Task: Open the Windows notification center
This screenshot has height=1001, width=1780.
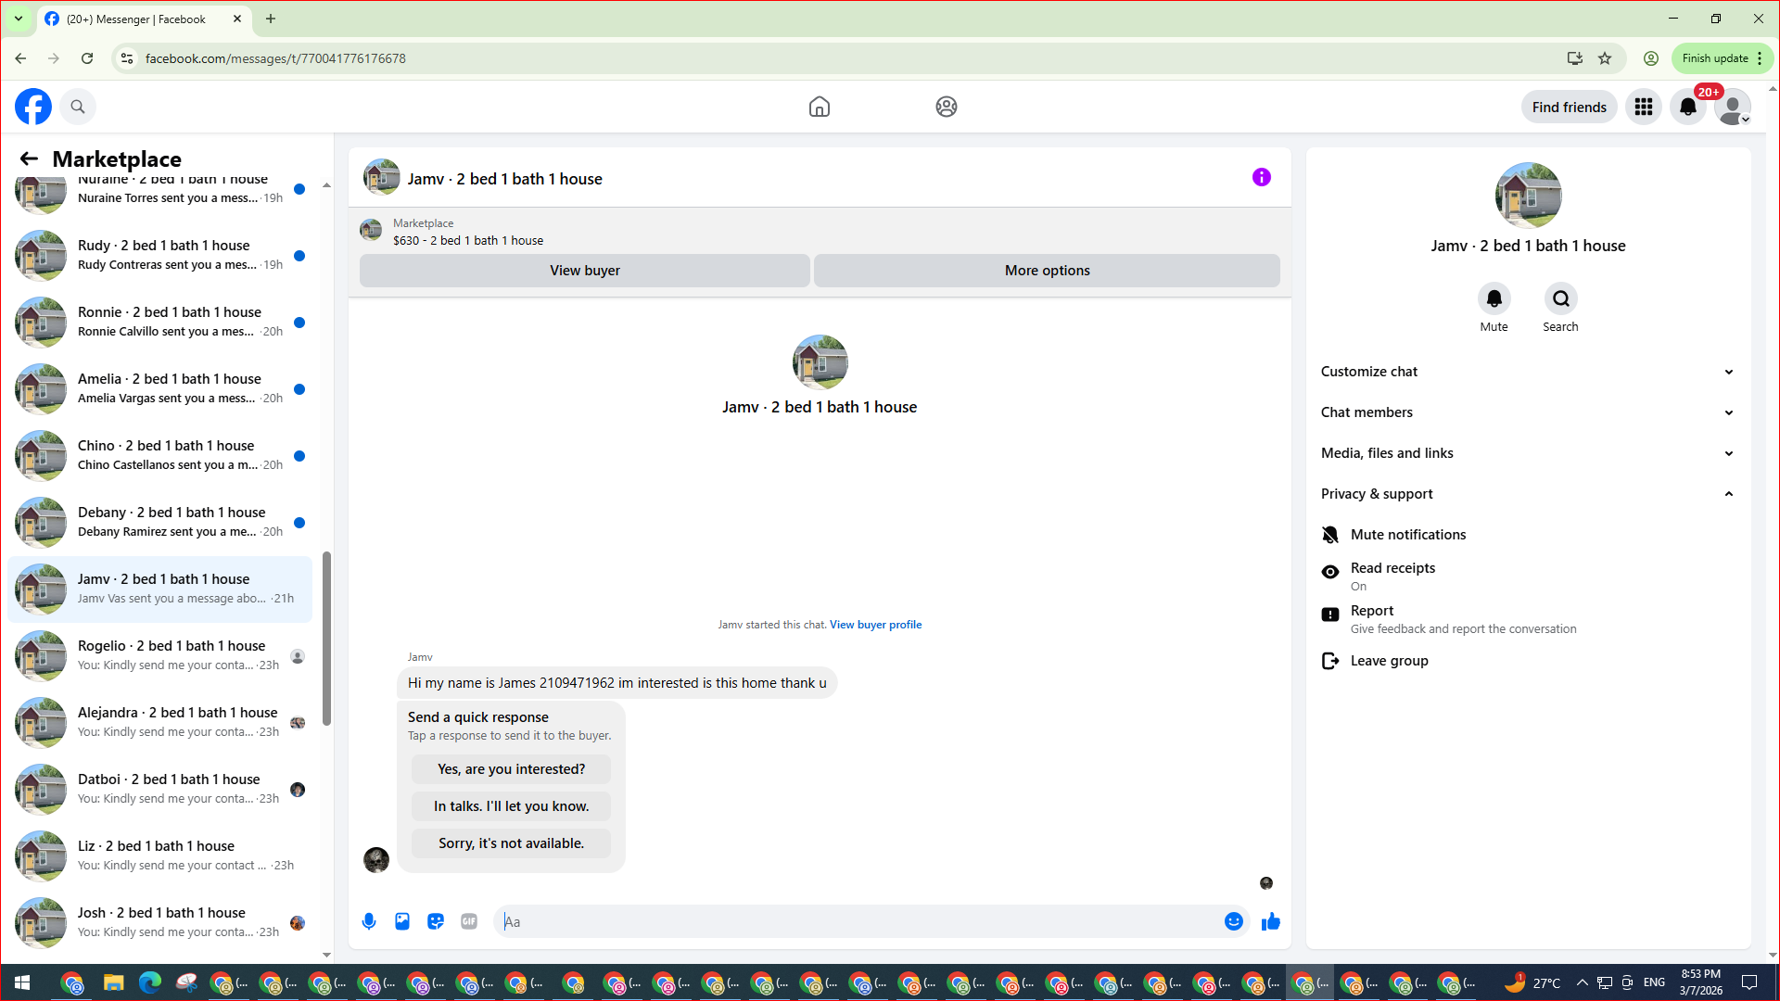Action: click(1749, 982)
